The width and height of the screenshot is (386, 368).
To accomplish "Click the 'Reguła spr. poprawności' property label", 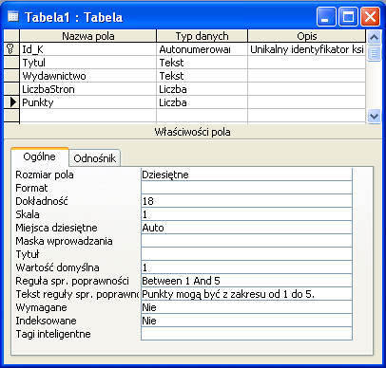I will point(72,281).
